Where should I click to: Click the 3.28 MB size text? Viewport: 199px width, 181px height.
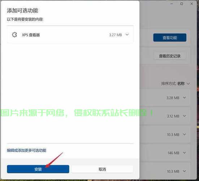[173, 98]
